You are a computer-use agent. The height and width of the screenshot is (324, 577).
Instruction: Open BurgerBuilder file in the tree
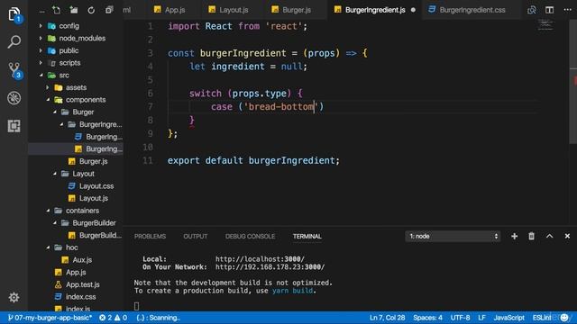click(x=100, y=236)
